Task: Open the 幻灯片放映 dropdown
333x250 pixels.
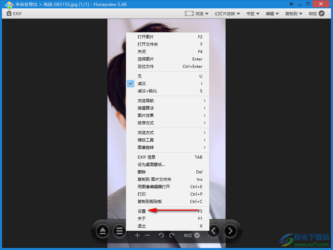Action: tap(227, 13)
